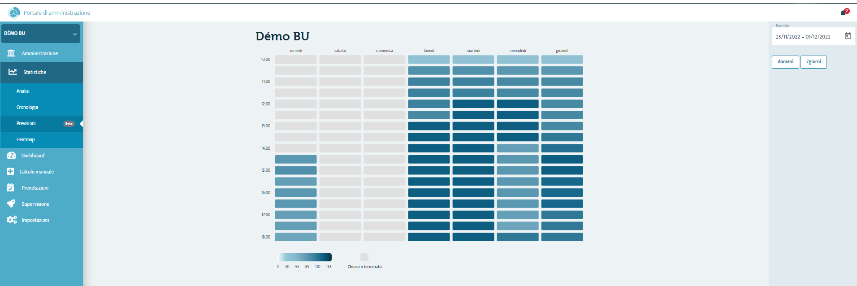Click the domenica column header
The height and width of the screenshot is (286, 857).
click(385, 51)
